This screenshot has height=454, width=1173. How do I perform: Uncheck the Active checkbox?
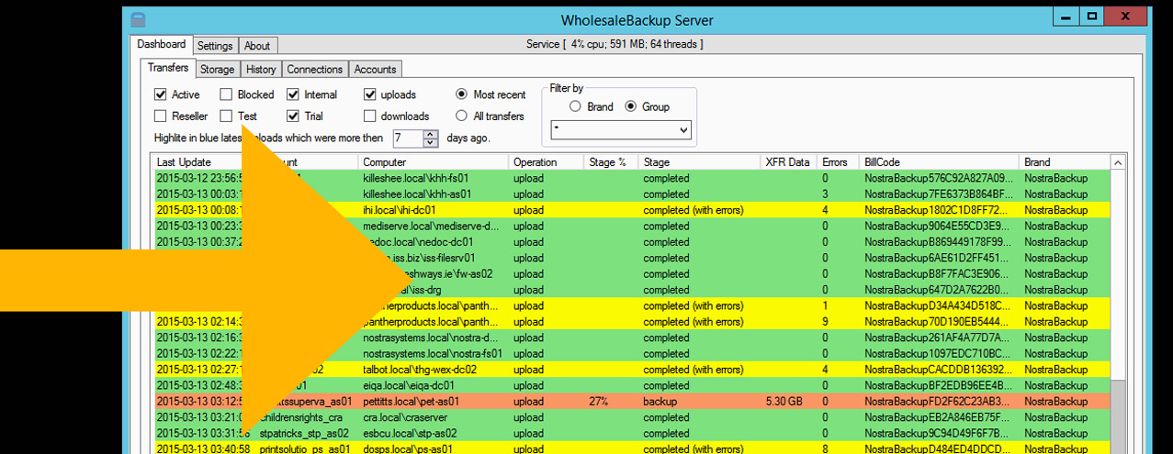click(161, 94)
